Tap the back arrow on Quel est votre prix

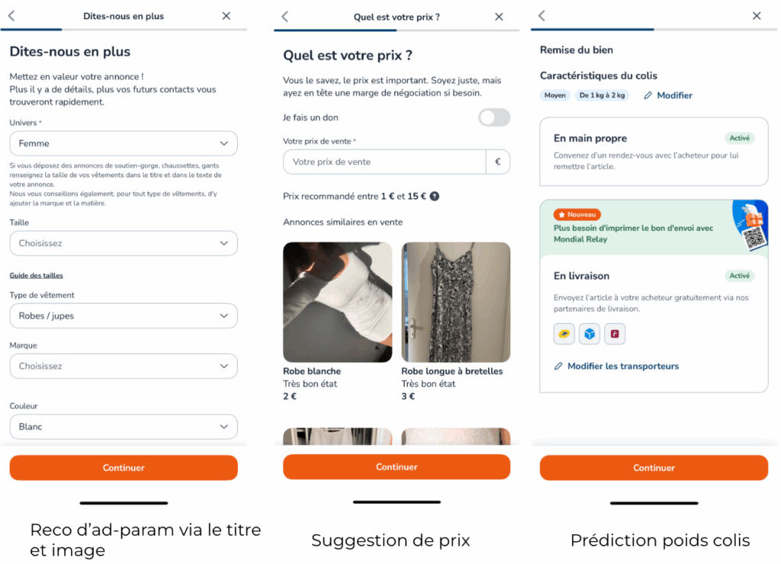click(285, 16)
